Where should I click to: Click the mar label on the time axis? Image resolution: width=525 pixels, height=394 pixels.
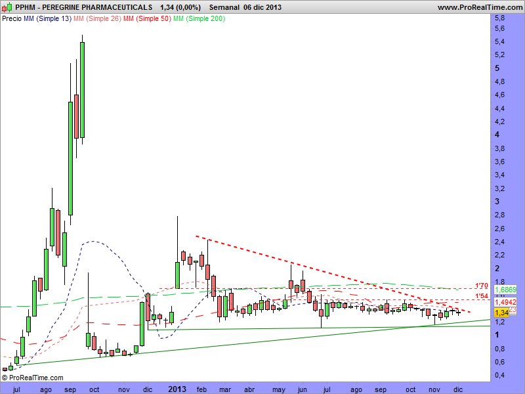click(225, 389)
